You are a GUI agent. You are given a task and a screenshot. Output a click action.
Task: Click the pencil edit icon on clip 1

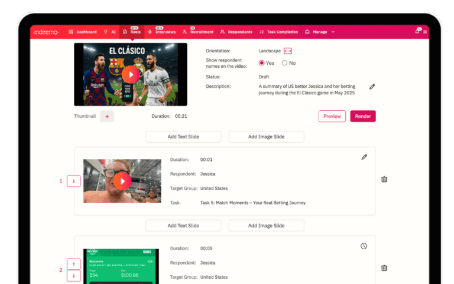pyautogui.click(x=364, y=157)
